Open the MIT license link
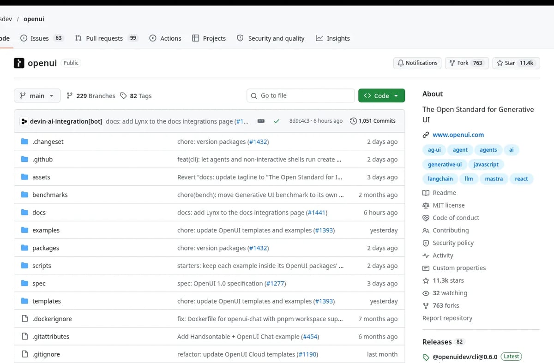Image resolution: width=554 pixels, height=363 pixels. pos(444,205)
